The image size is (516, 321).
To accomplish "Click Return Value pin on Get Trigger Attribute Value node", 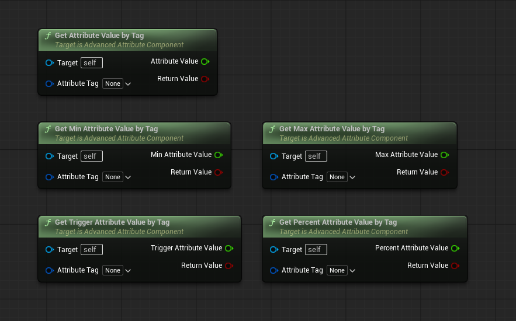I will (230, 266).
